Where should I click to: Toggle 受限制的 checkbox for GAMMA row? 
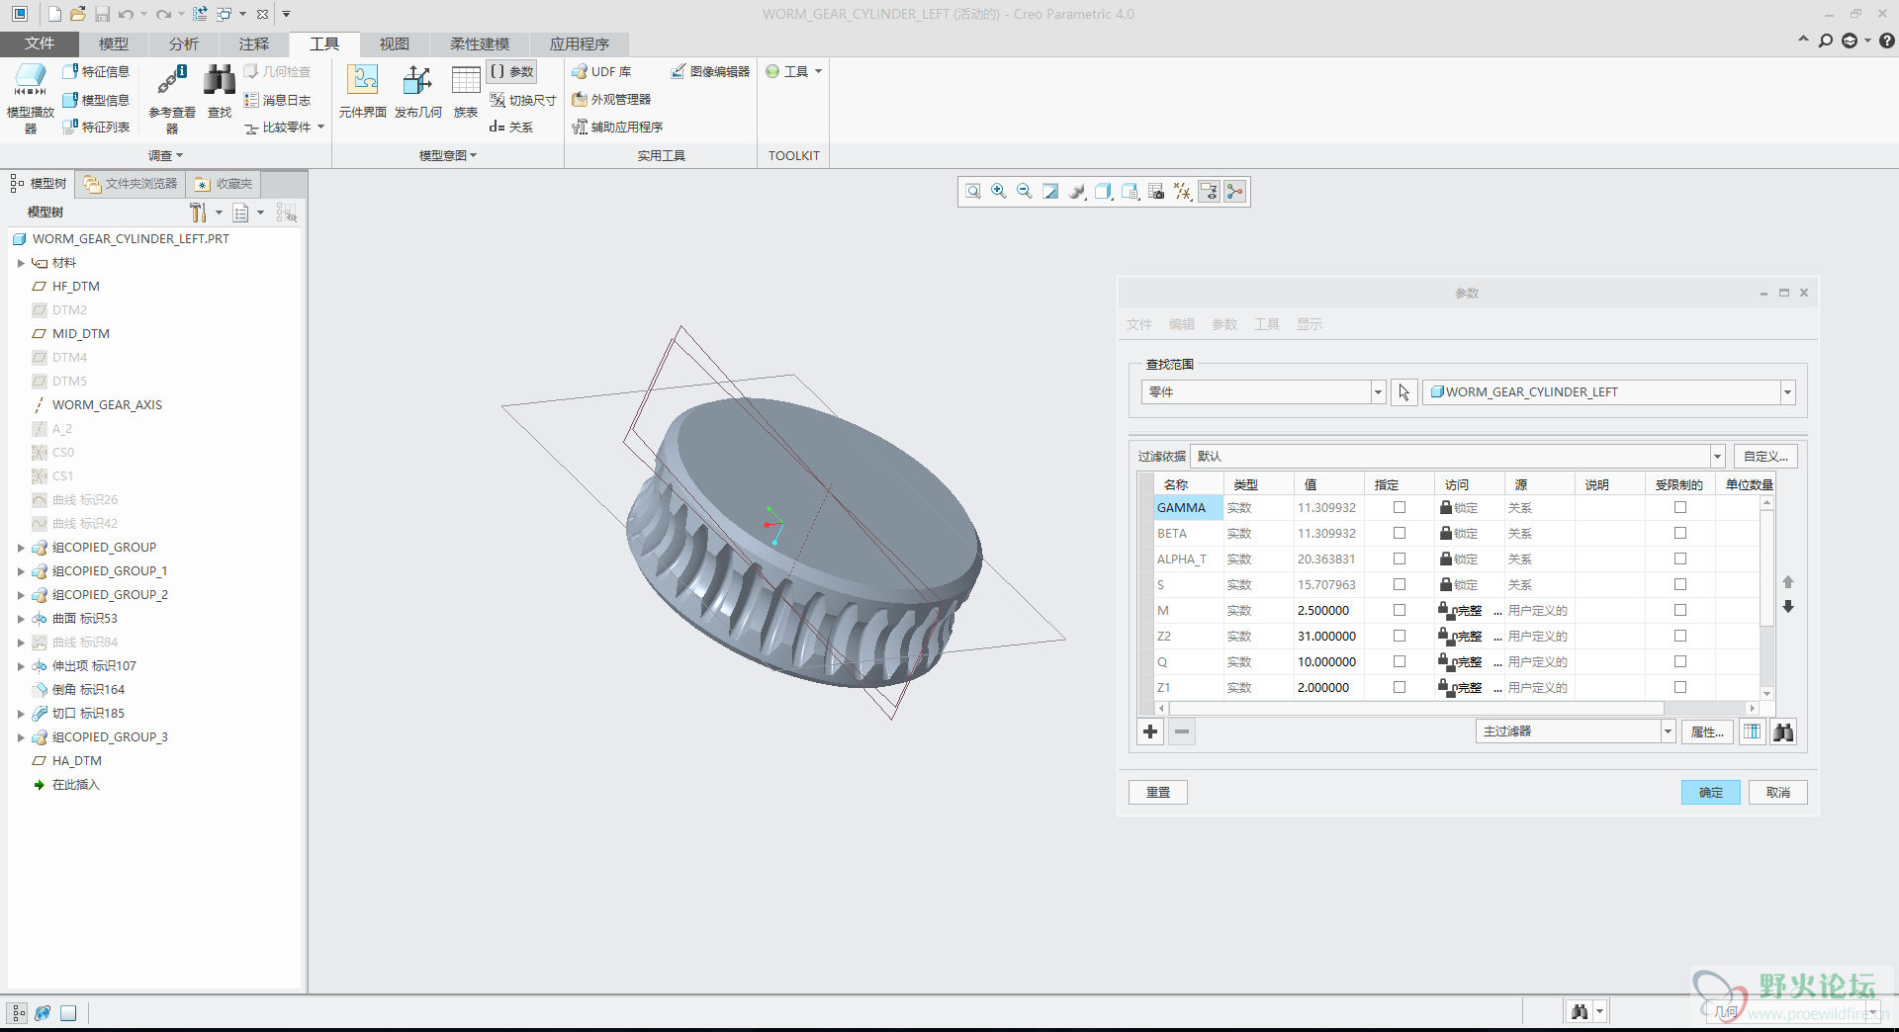[1680, 507]
